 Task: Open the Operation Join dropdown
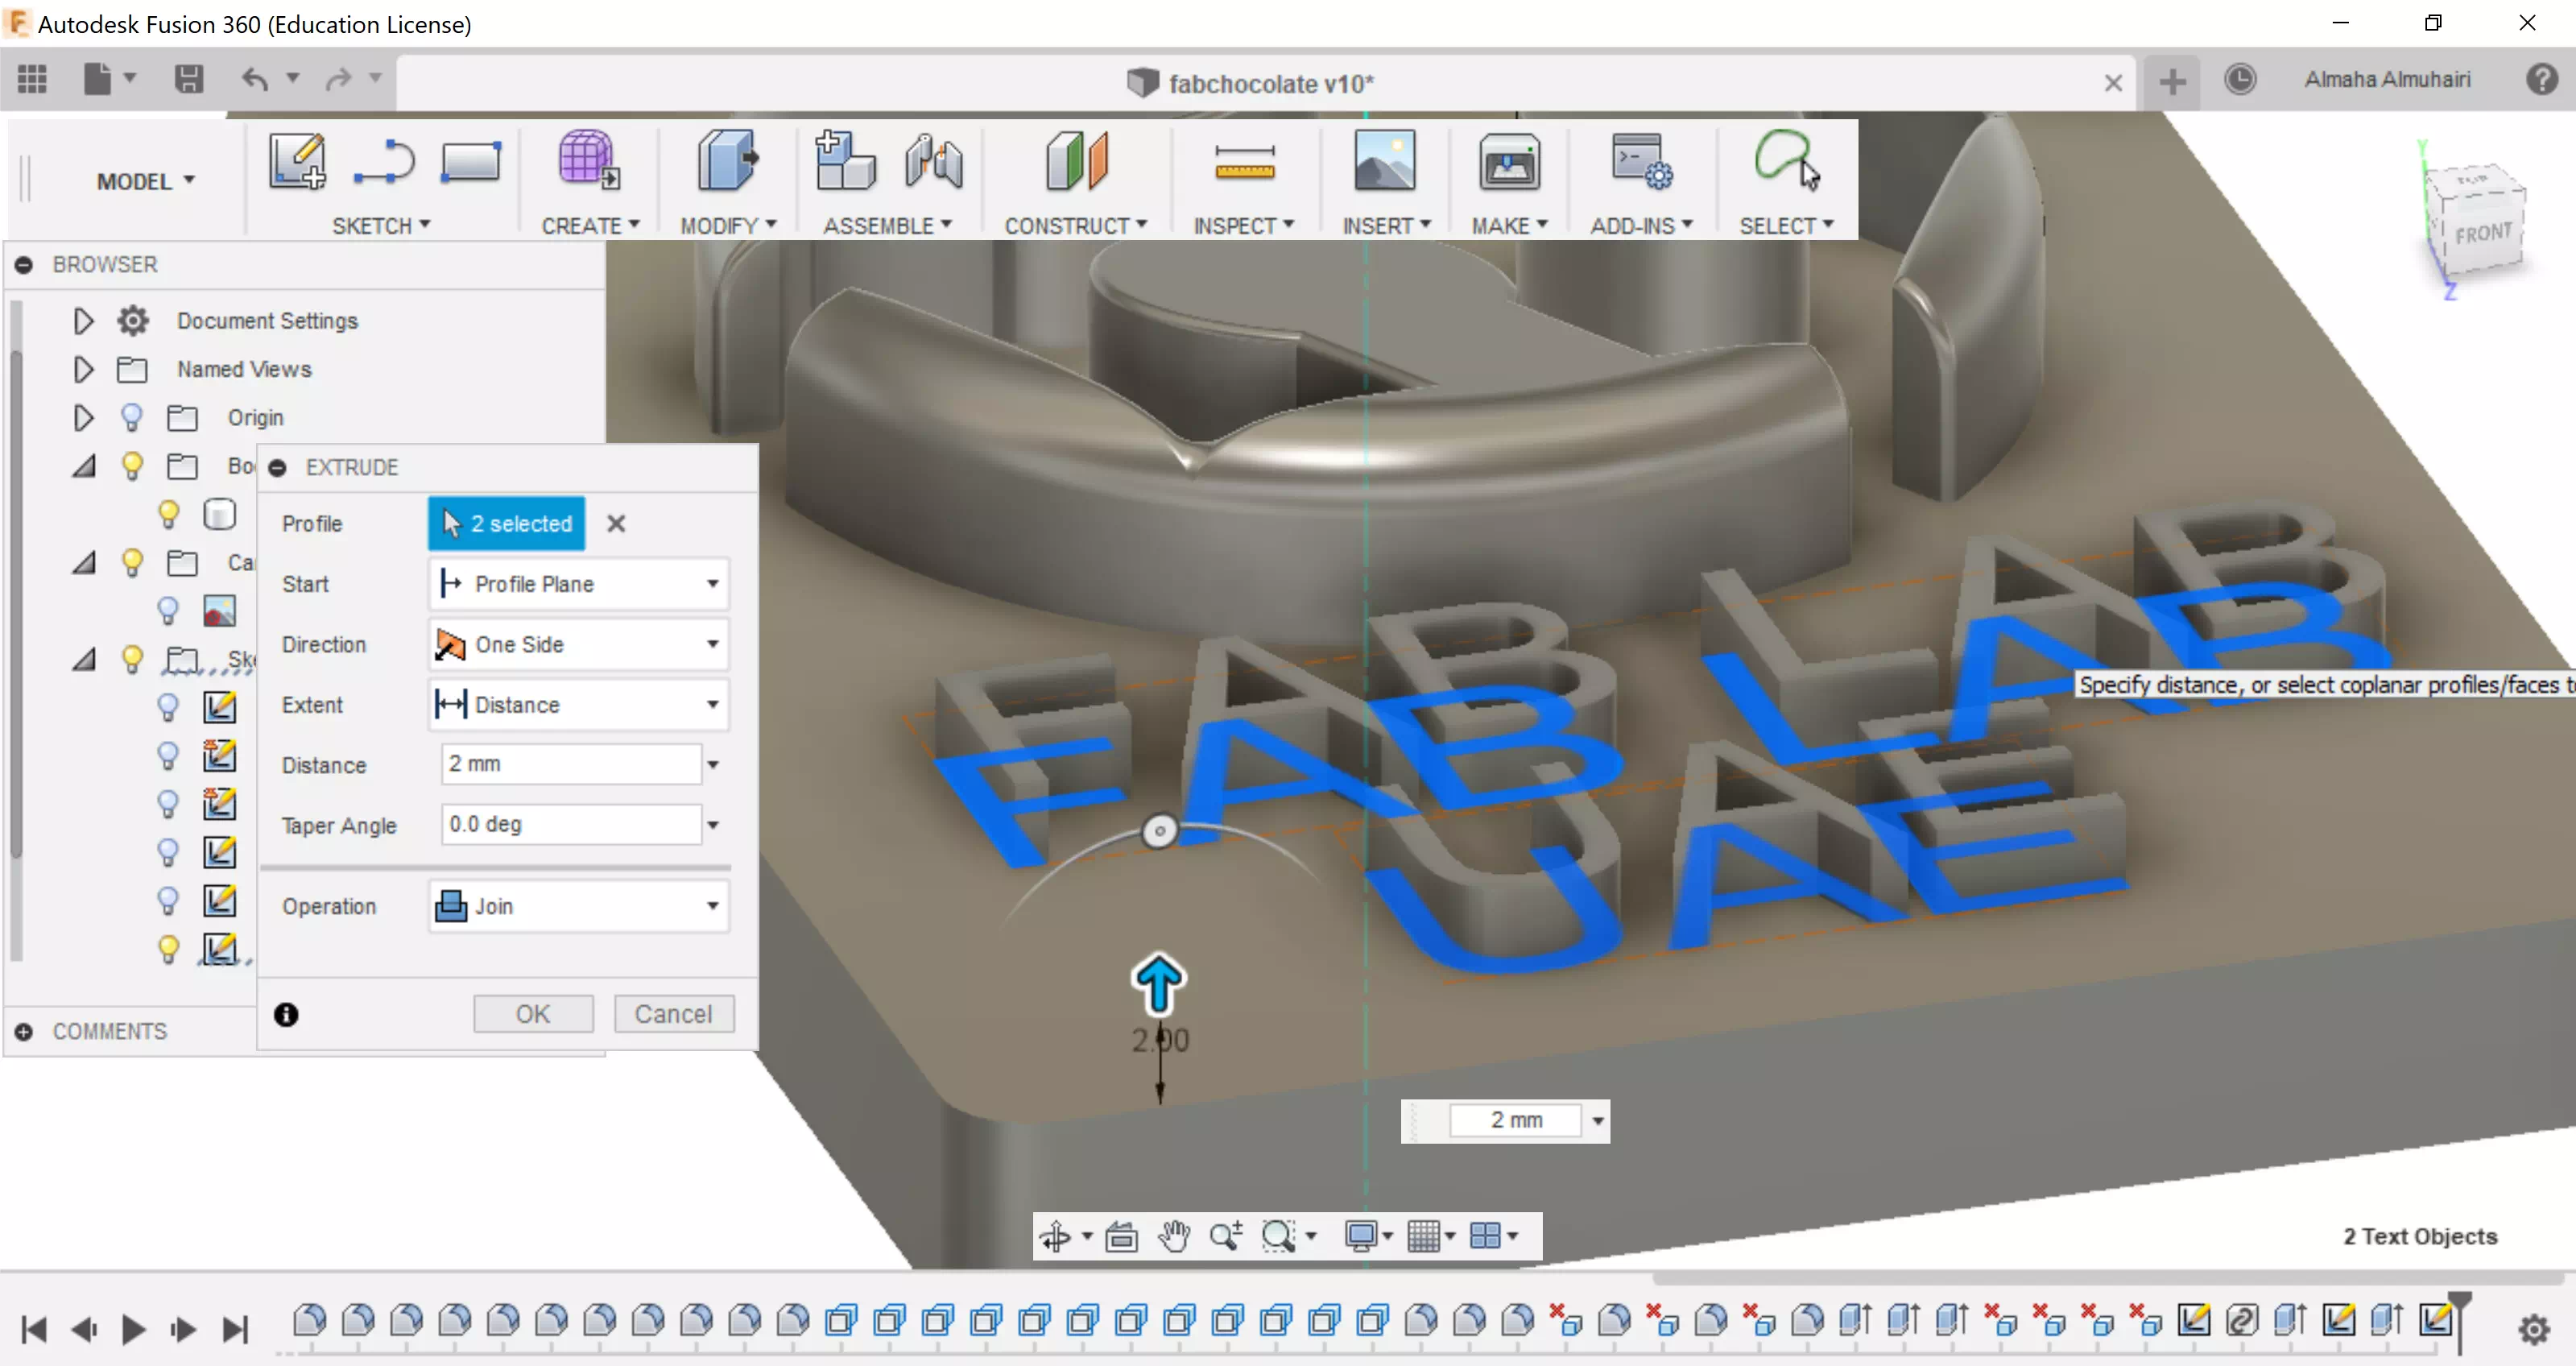pyautogui.click(x=578, y=906)
